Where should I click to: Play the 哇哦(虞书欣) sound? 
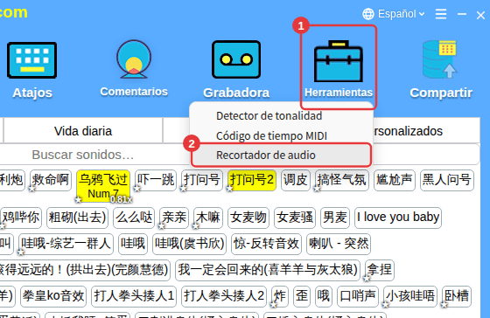pos(189,244)
